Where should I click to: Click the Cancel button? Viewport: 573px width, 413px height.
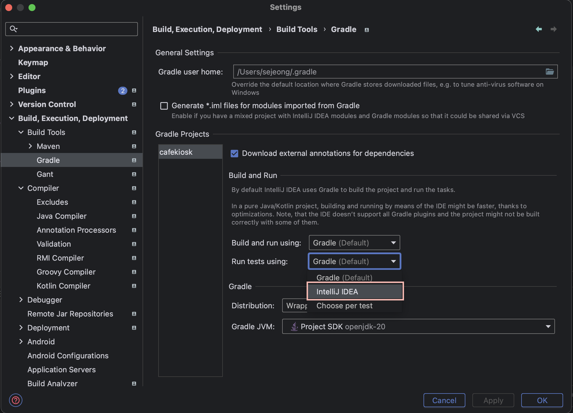pyautogui.click(x=444, y=400)
